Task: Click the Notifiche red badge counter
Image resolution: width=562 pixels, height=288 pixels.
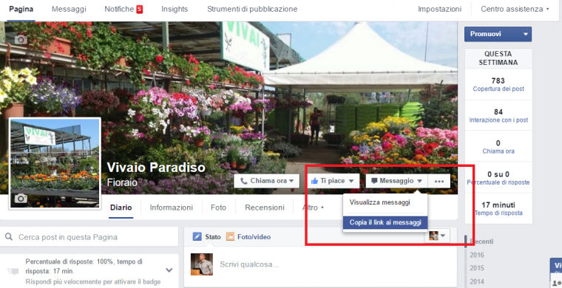Action: [x=140, y=10]
